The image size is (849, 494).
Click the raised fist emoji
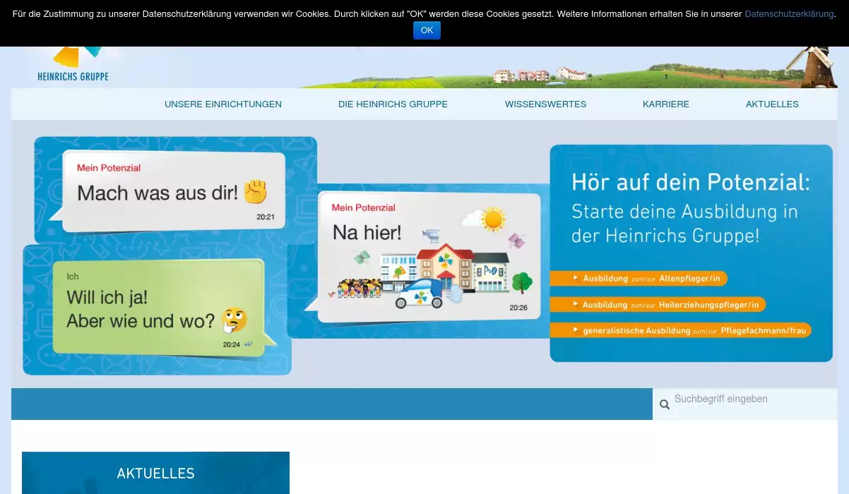click(x=255, y=191)
